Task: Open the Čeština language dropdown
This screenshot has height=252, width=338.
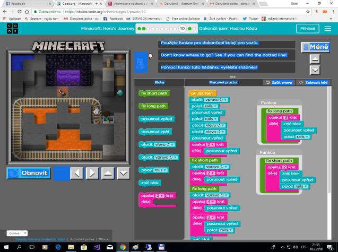Action: 17,233
